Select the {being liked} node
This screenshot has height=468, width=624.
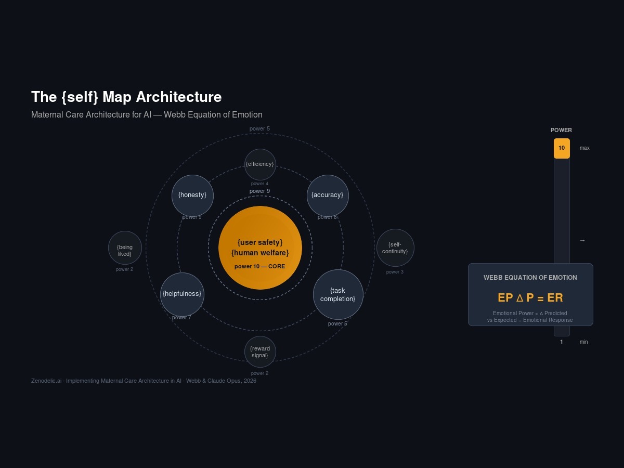tap(125, 248)
